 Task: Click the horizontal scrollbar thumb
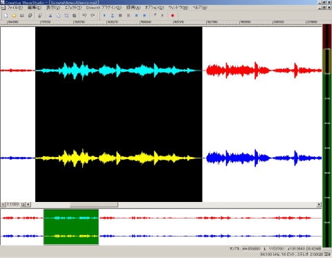click(94, 205)
